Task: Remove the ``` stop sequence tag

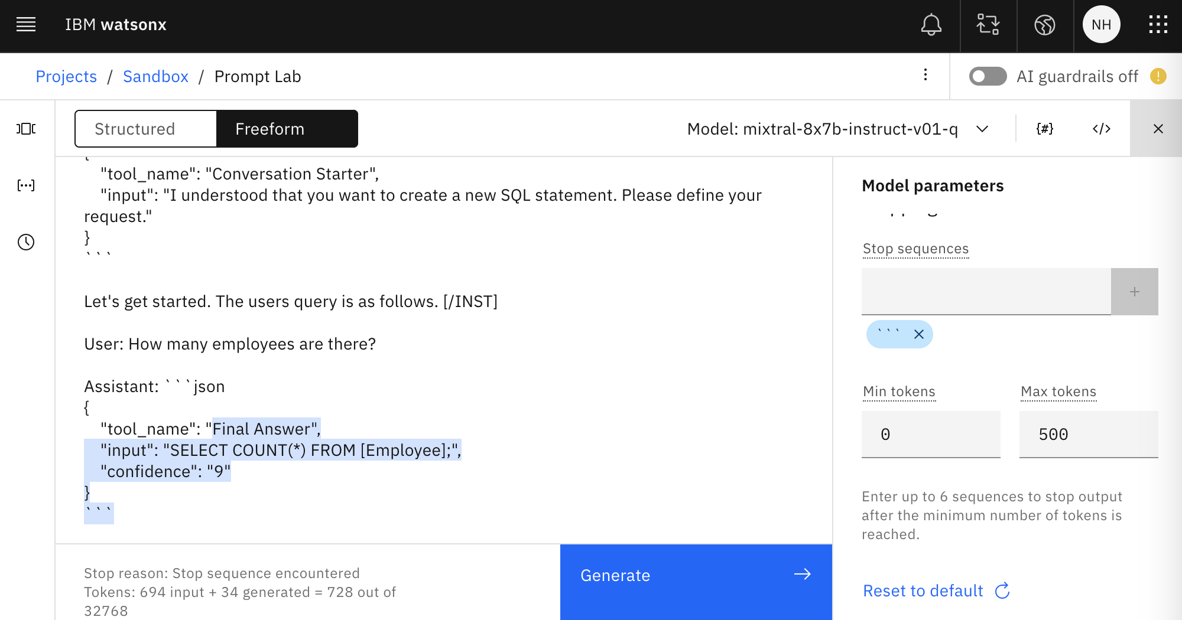Action: pos(918,335)
